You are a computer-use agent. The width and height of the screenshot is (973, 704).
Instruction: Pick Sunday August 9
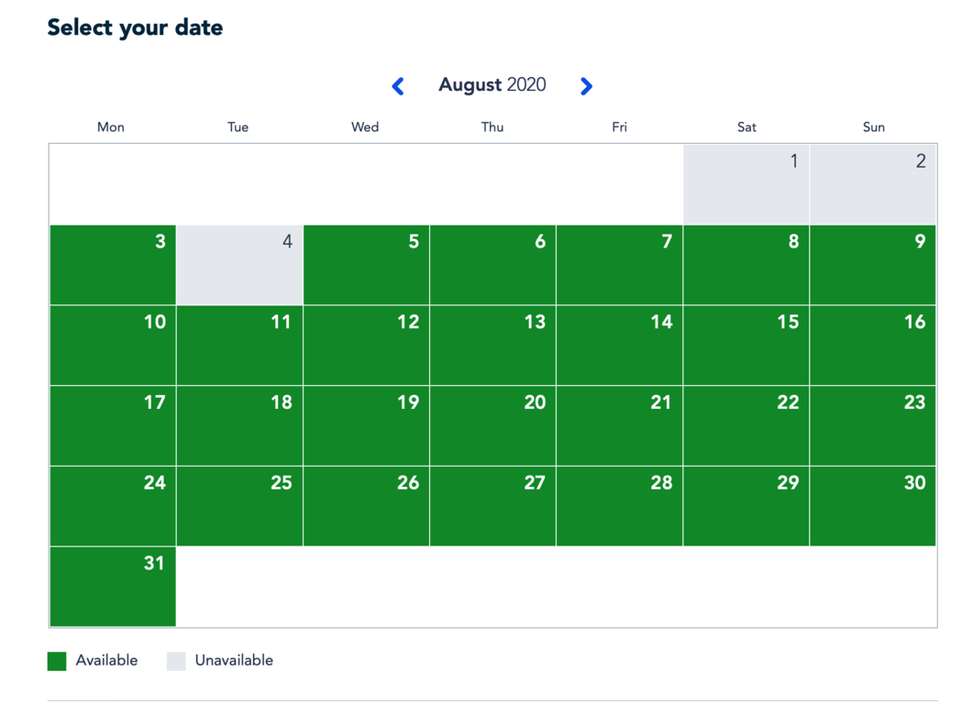click(872, 265)
